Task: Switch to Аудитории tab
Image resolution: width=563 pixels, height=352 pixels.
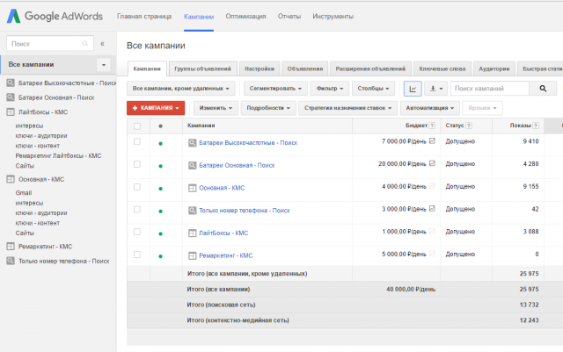Action: 494,68
